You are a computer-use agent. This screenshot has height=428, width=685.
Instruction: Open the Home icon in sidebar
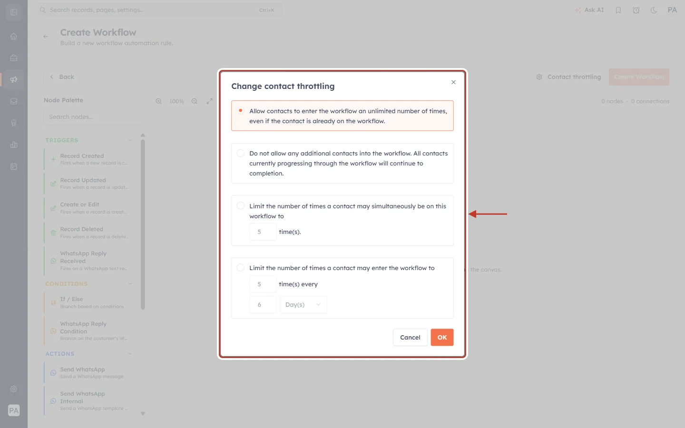click(x=14, y=36)
